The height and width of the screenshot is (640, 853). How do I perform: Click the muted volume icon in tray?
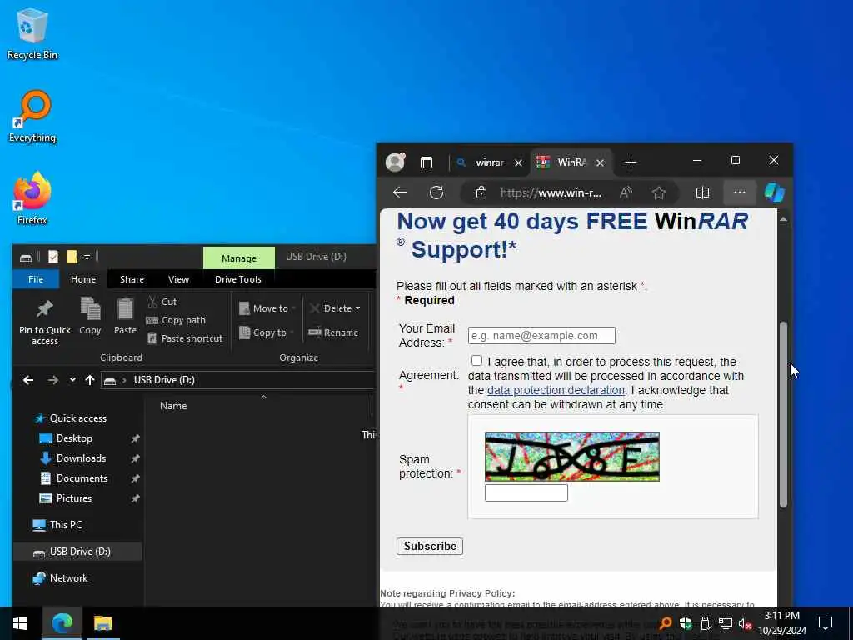[745, 623]
